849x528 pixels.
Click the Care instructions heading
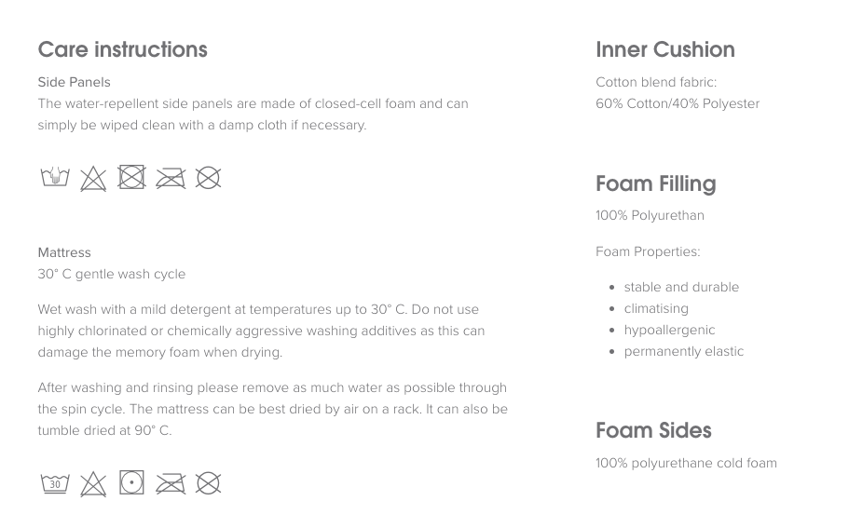(x=122, y=49)
